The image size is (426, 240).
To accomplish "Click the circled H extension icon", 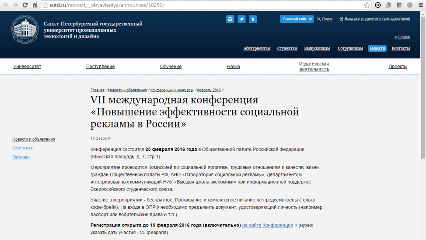I will point(377,5).
